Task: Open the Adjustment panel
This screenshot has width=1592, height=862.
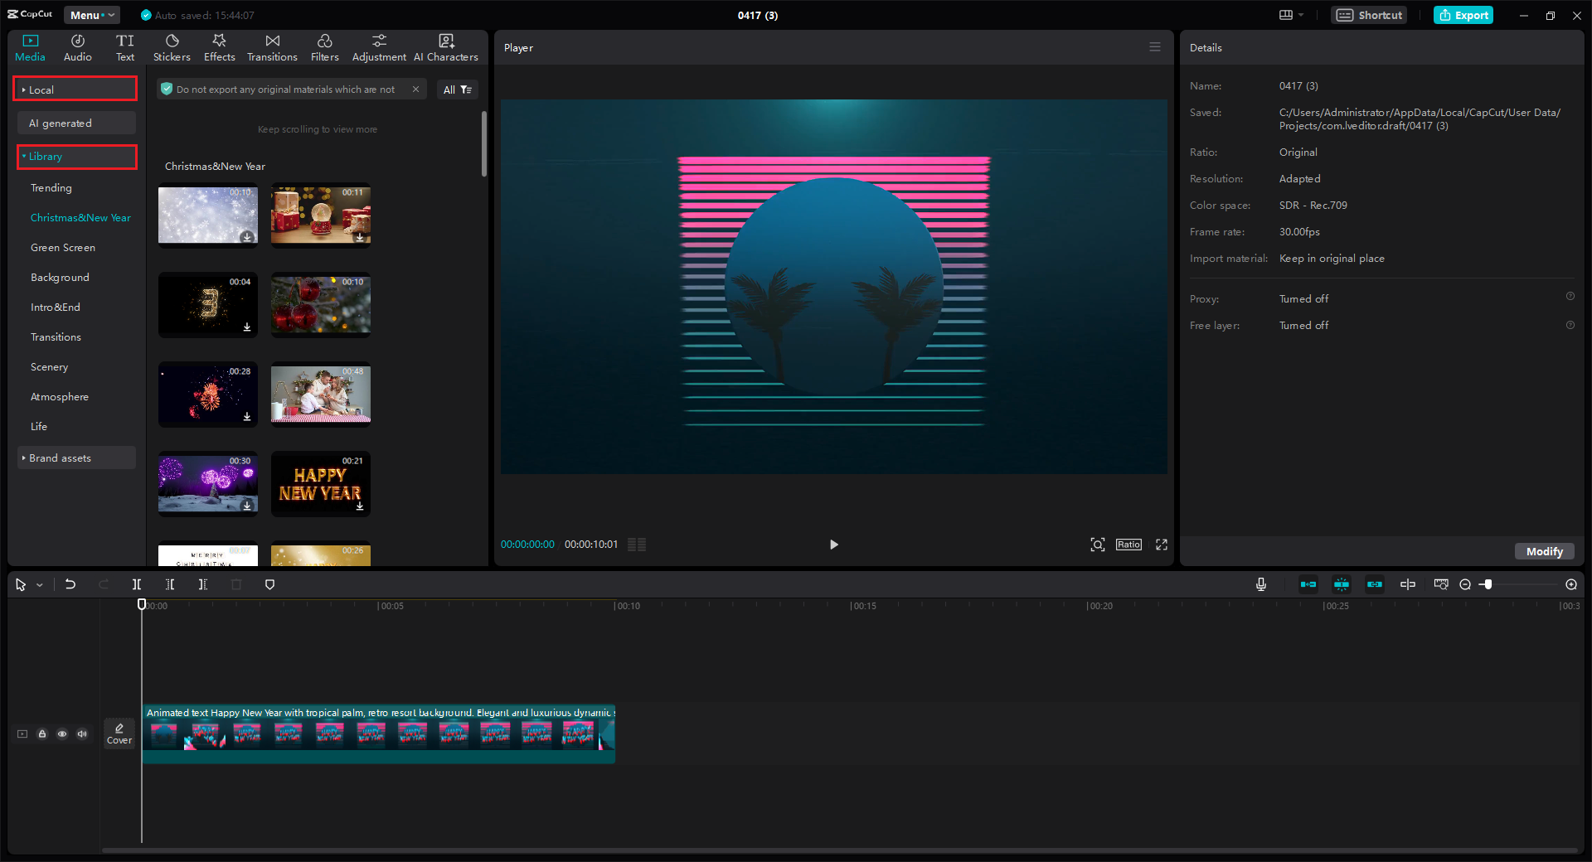Action: 379,46
